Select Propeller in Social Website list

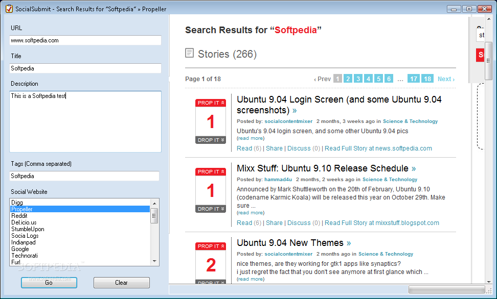[80, 209]
